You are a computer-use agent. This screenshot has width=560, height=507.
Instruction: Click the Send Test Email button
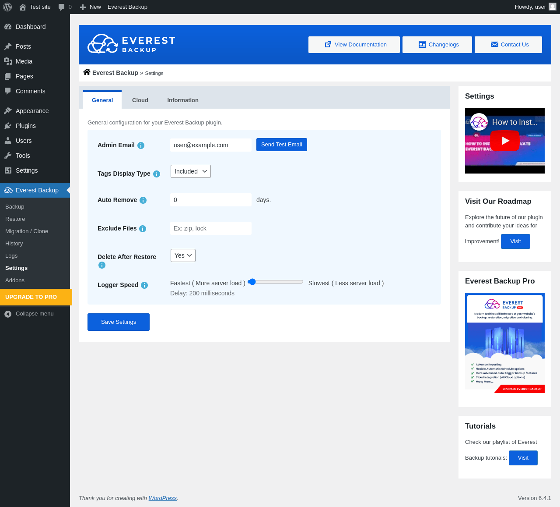[x=282, y=145]
